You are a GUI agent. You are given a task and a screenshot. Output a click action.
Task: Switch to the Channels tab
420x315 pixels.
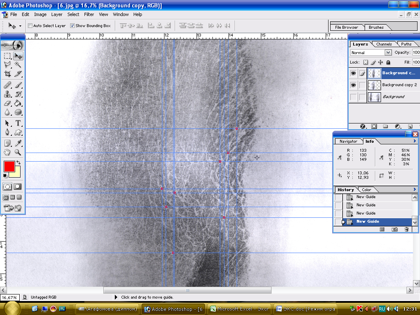[384, 44]
